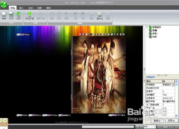This screenshot has height=129, width=179.
Task: Select the 封面 page in the tree
Action: (155, 30)
